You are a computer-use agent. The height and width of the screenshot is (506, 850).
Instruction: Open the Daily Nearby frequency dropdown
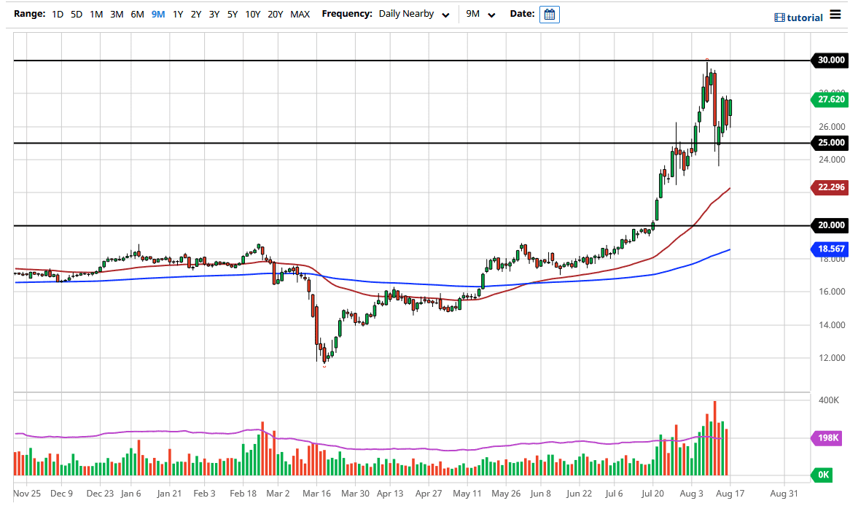(414, 14)
